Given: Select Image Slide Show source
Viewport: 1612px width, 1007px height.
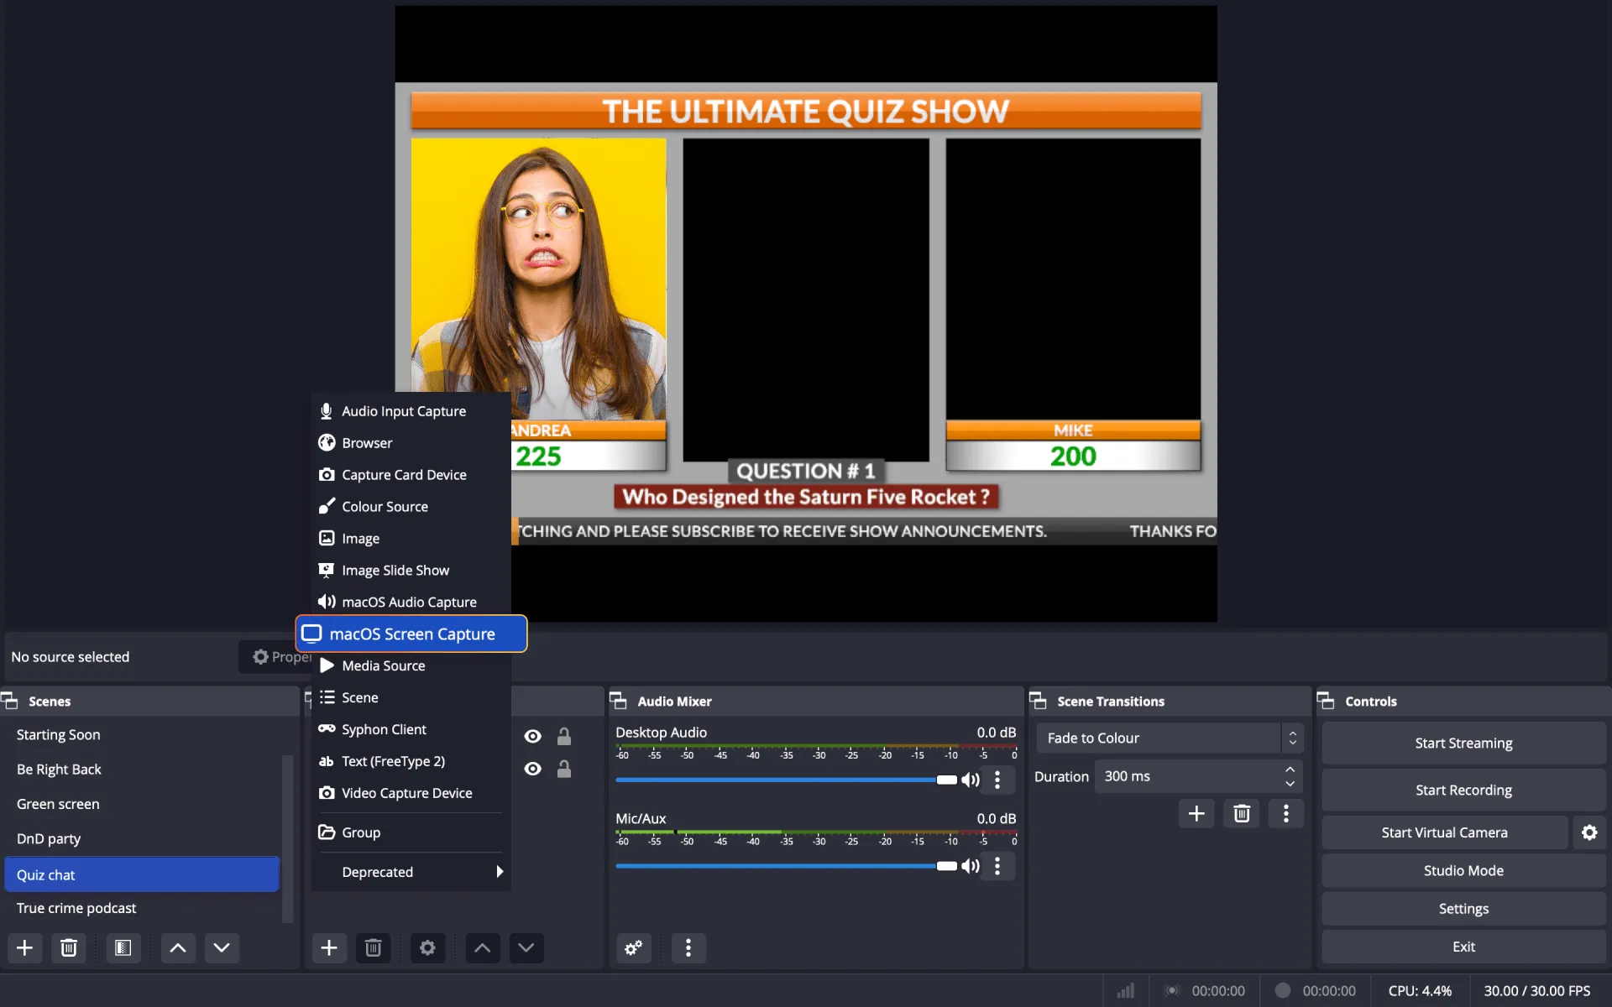Looking at the screenshot, I should click(x=411, y=571).
